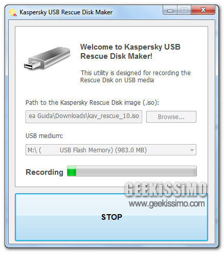224x253 pixels.
Task: Click the GEEKISSIMO logo watermark
Action: coord(166,189)
